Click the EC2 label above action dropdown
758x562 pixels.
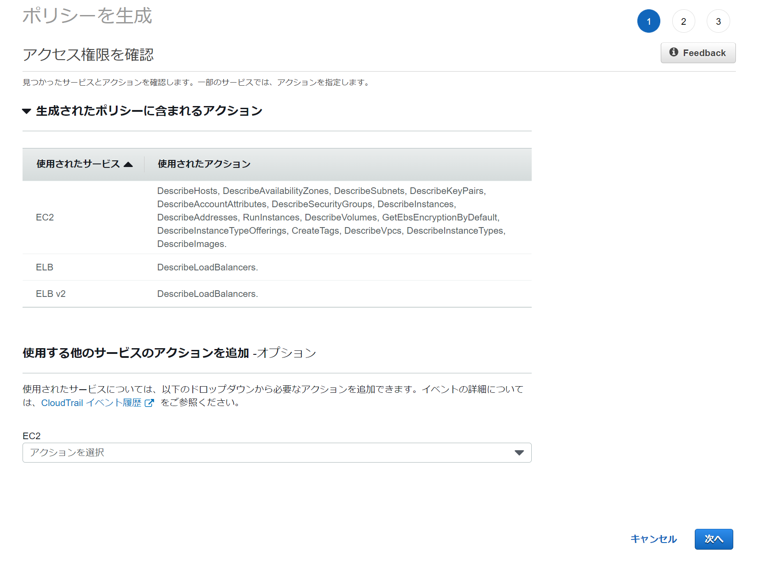(x=31, y=436)
